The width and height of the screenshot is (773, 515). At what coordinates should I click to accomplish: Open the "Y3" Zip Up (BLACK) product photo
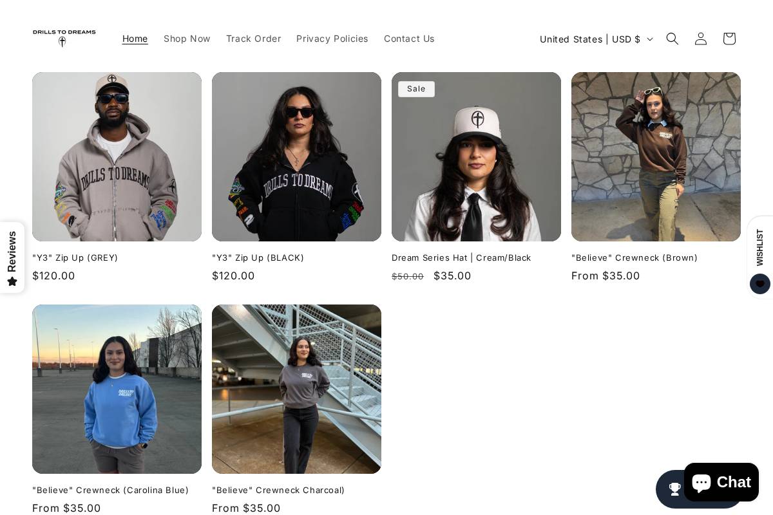pos(296,156)
